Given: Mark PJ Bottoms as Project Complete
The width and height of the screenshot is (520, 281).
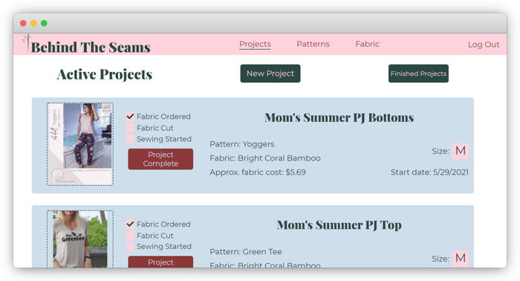Looking at the screenshot, I should (x=160, y=159).
